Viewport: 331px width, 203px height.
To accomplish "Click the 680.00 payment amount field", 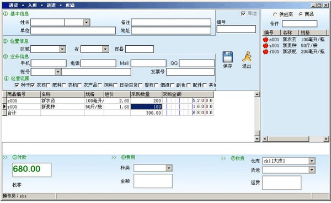I will pyautogui.click(x=31, y=170).
